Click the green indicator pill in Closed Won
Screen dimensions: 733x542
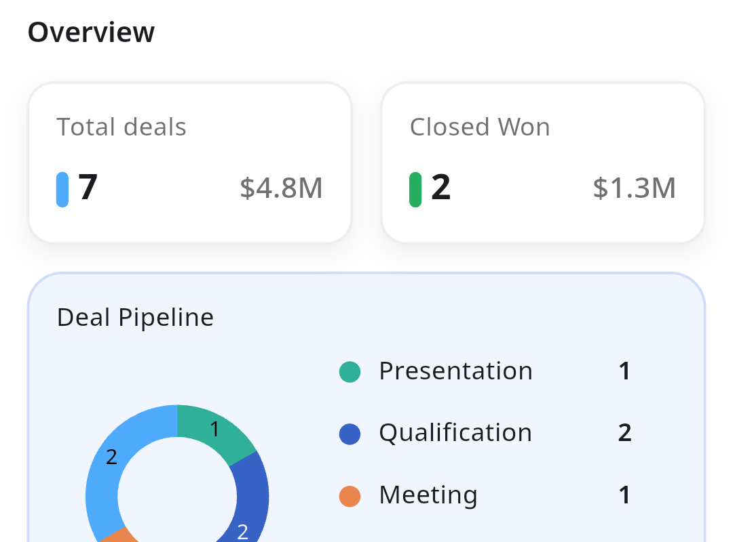pyautogui.click(x=415, y=189)
